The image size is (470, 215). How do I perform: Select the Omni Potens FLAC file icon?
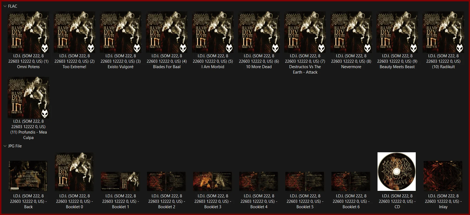(x=28, y=32)
